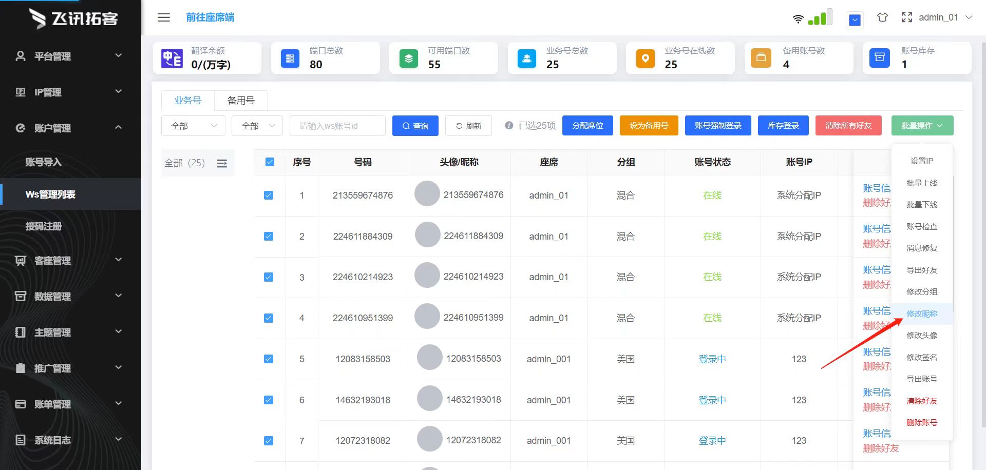
Task: Choose 删除账号 in batch menu
Action: click(922, 423)
